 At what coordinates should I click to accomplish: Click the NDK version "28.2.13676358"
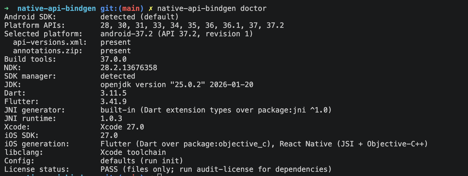click(129, 68)
